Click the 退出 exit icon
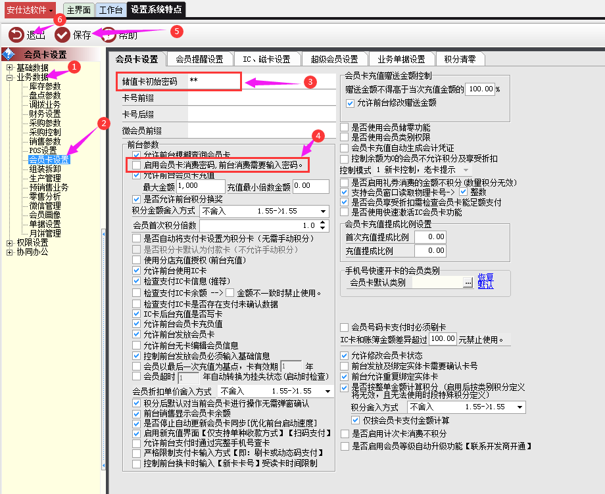 pos(16,35)
